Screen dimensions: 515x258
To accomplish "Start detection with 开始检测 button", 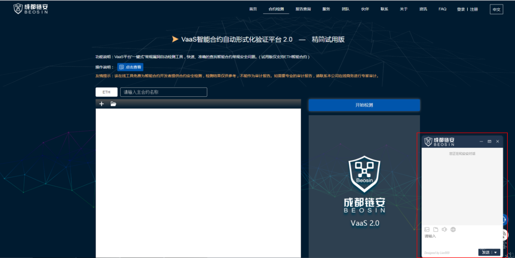I will click(364, 105).
